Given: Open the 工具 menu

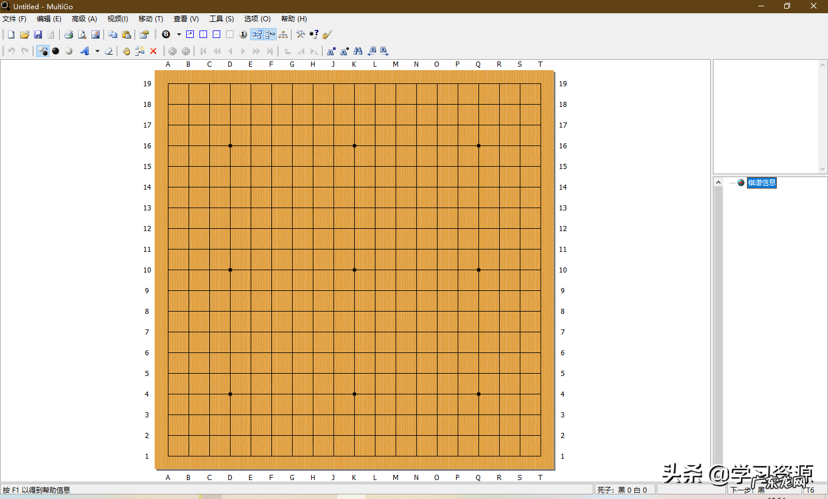Looking at the screenshot, I should click(220, 18).
